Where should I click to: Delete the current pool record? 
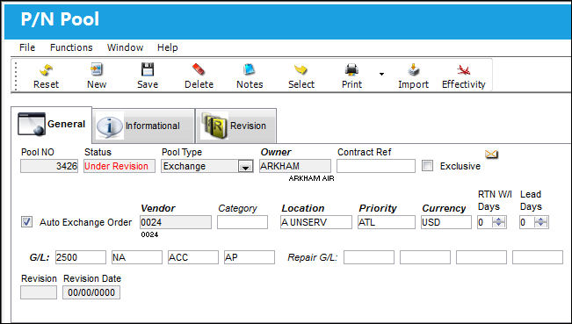[199, 69]
